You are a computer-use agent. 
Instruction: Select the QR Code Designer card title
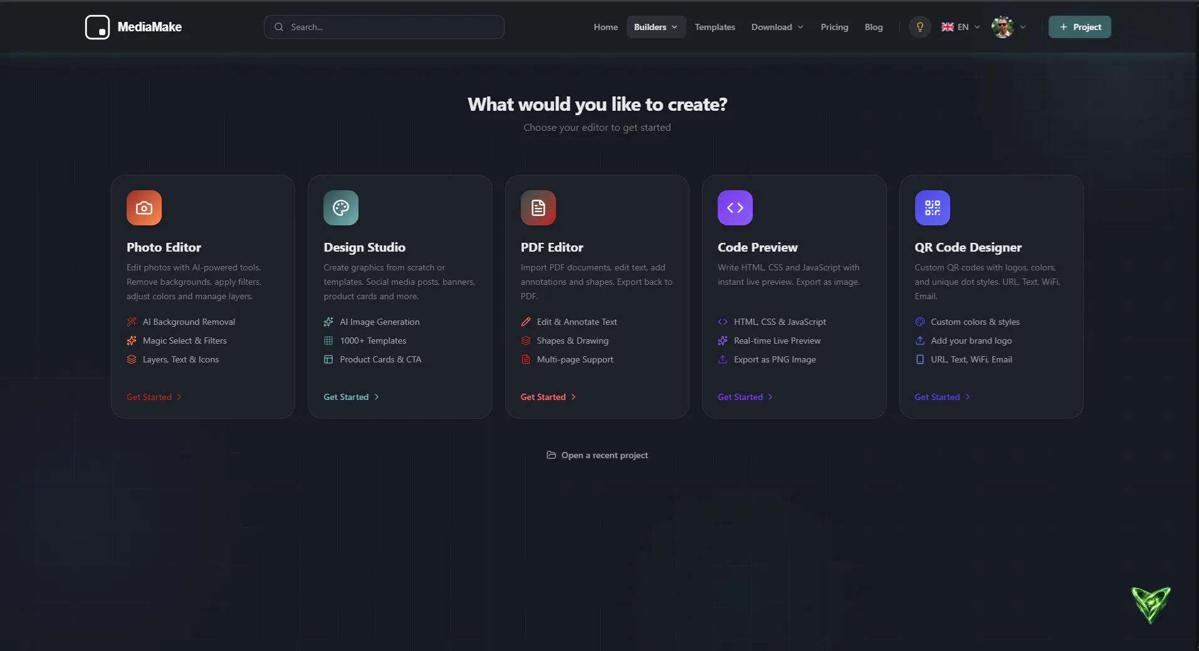(968, 247)
